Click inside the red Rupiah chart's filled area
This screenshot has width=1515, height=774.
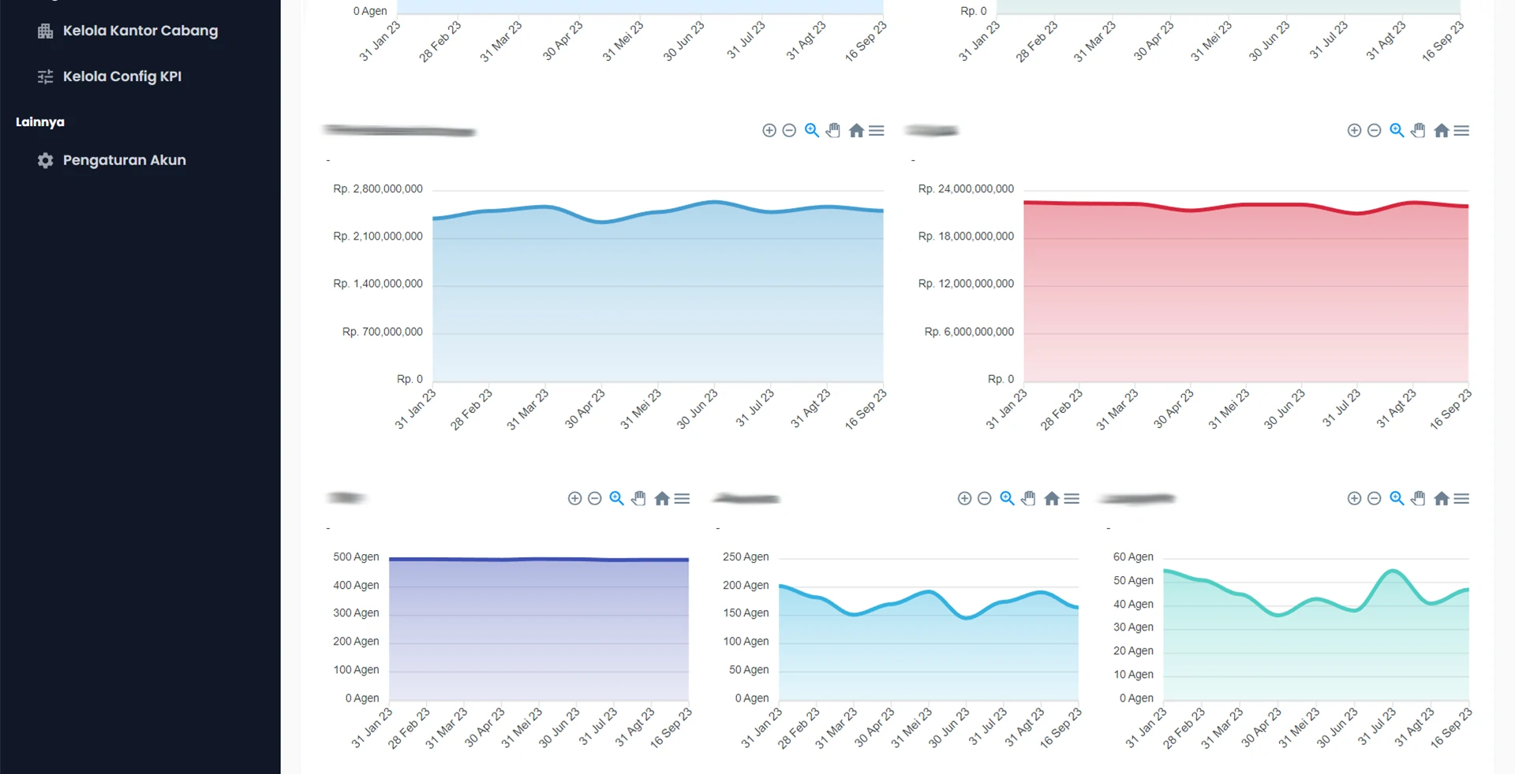tap(1245, 300)
